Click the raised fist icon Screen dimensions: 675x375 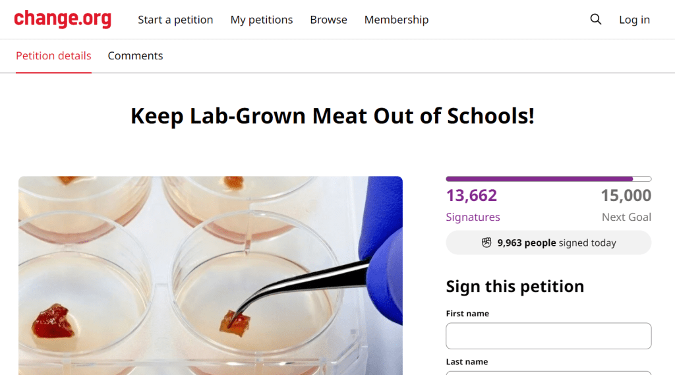(486, 243)
